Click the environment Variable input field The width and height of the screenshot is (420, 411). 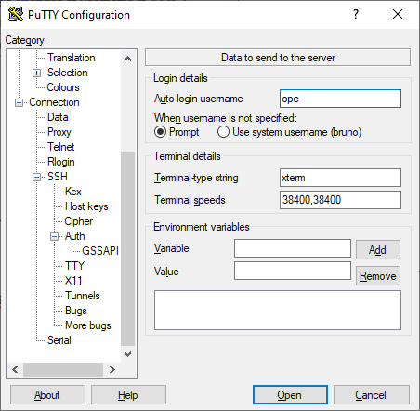coord(293,248)
